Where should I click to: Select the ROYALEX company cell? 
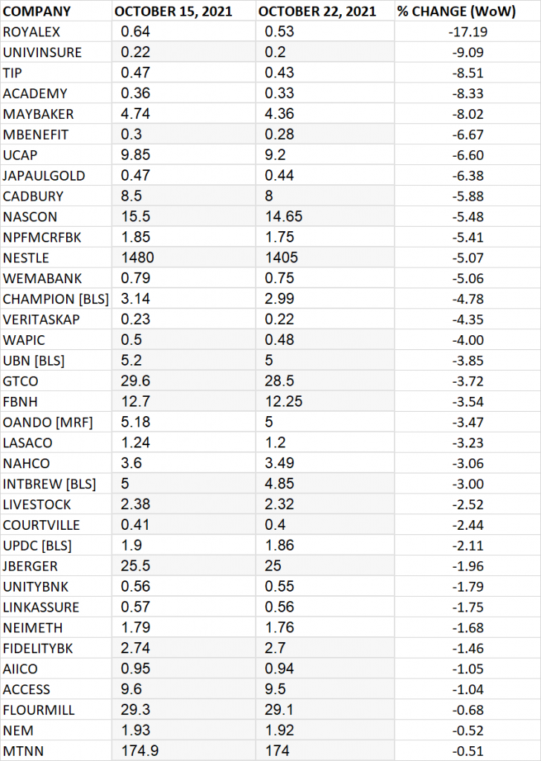pos(56,31)
